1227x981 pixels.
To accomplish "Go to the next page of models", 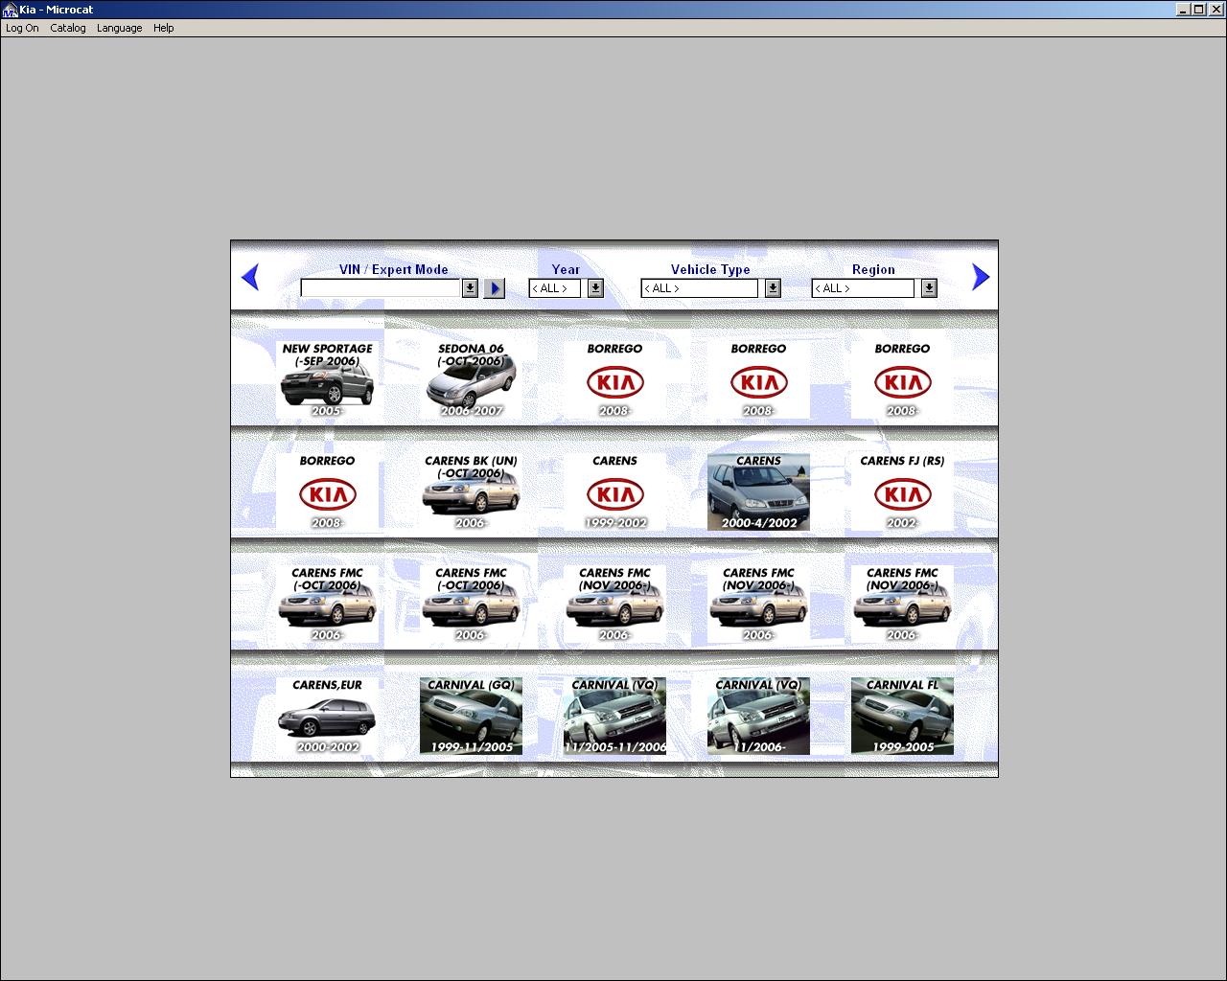I will pos(980,277).
